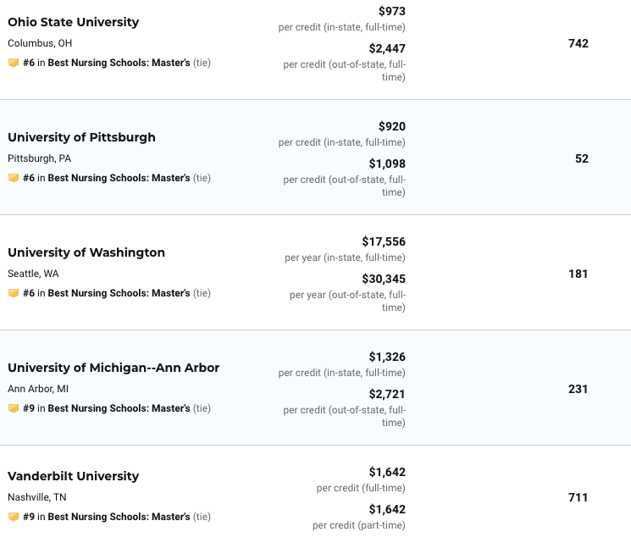Click the badge icon beside Vanderbilt's #9 ranking
This screenshot has width=631, height=543.
point(14,517)
